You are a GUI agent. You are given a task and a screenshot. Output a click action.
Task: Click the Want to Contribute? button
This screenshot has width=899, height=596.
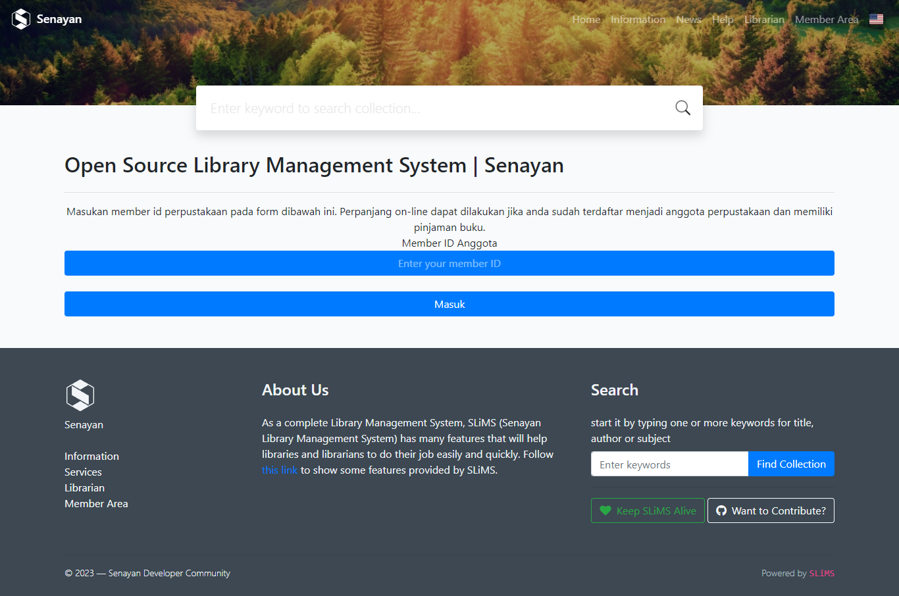pyautogui.click(x=771, y=510)
